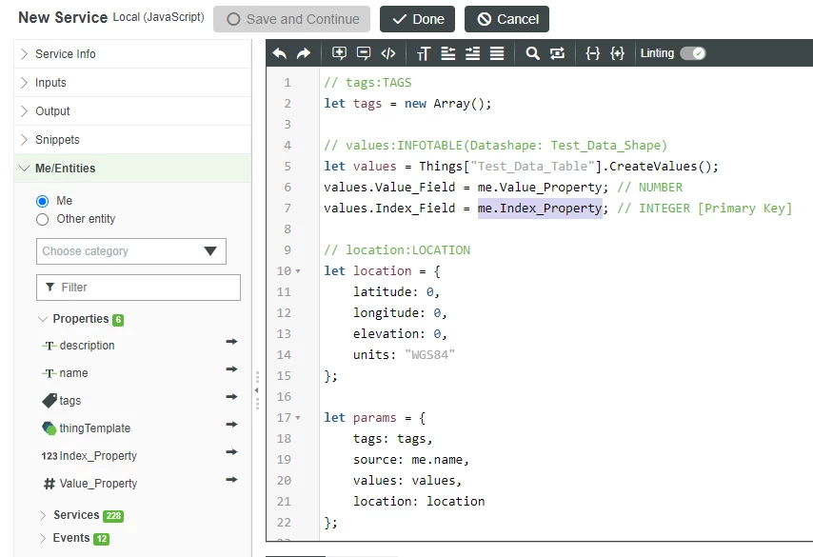Expand the Inputs section
813x557 pixels.
[132, 83]
